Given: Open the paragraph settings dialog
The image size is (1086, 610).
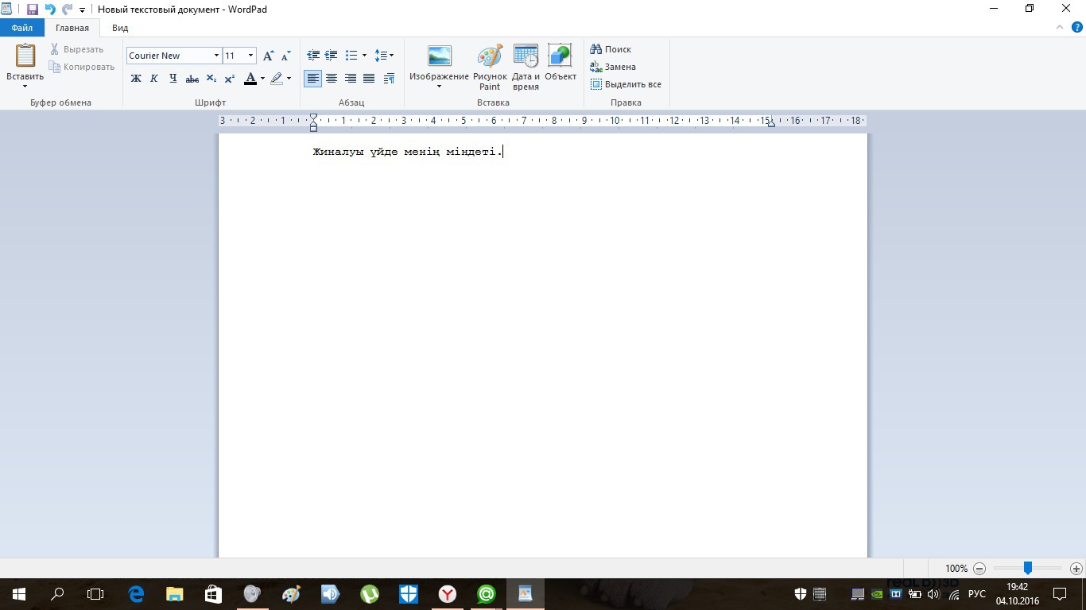Looking at the screenshot, I should (389, 79).
